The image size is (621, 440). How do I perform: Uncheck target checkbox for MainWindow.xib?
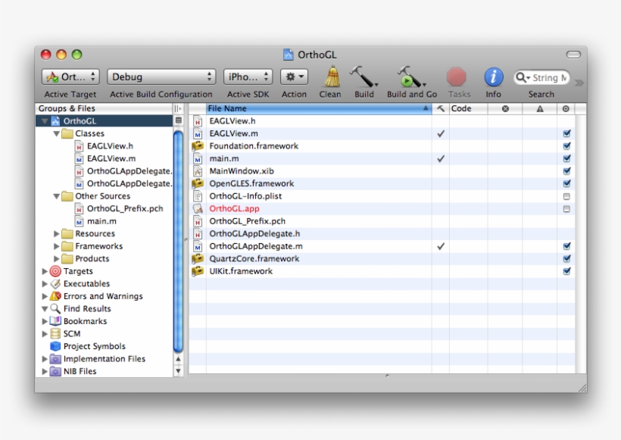[566, 171]
